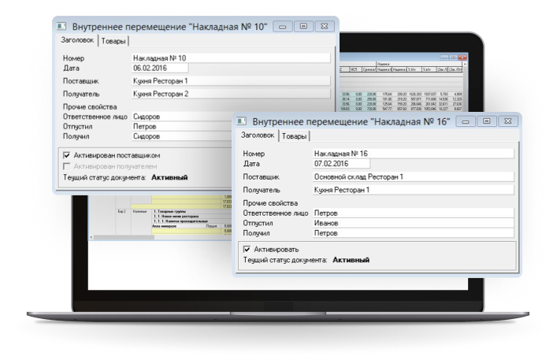This screenshot has width=557, height=360.
Task: Click date field 07.02.2016
Action: pyautogui.click(x=341, y=164)
